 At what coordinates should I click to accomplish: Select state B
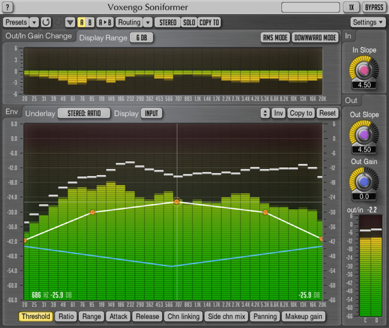[x=90, y=23]
